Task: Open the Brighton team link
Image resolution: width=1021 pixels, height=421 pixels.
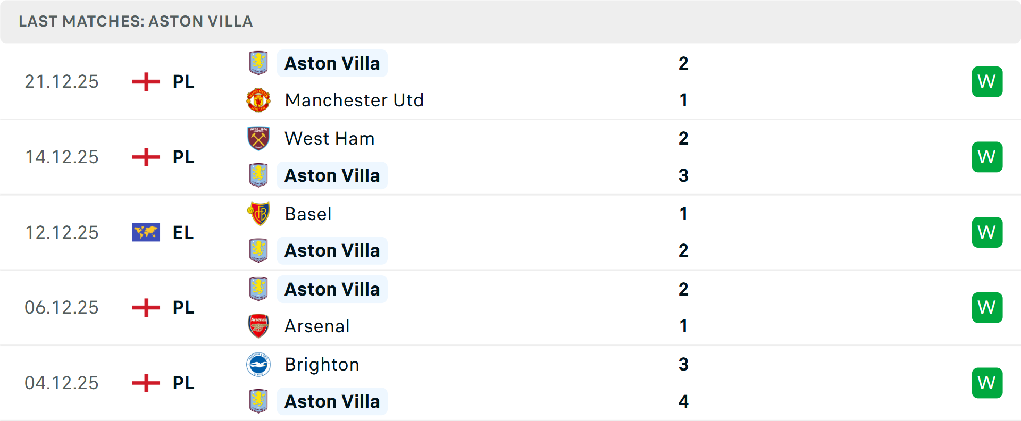Action: (322, 365)
